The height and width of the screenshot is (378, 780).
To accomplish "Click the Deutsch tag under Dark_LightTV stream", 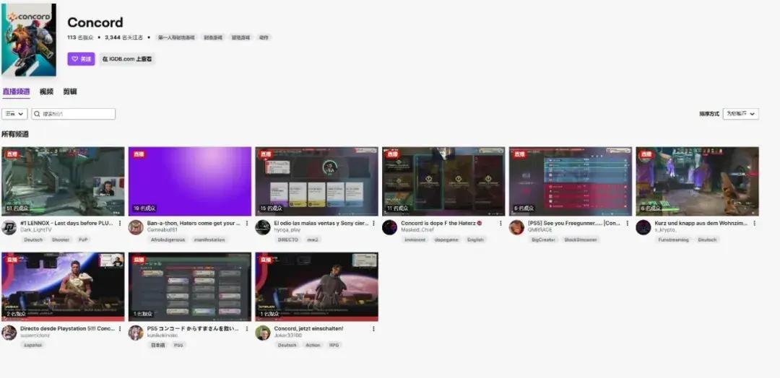I will (x=32, y=239).
